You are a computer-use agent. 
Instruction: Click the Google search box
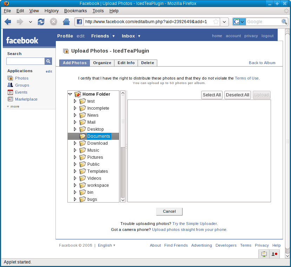click(264, 22)
